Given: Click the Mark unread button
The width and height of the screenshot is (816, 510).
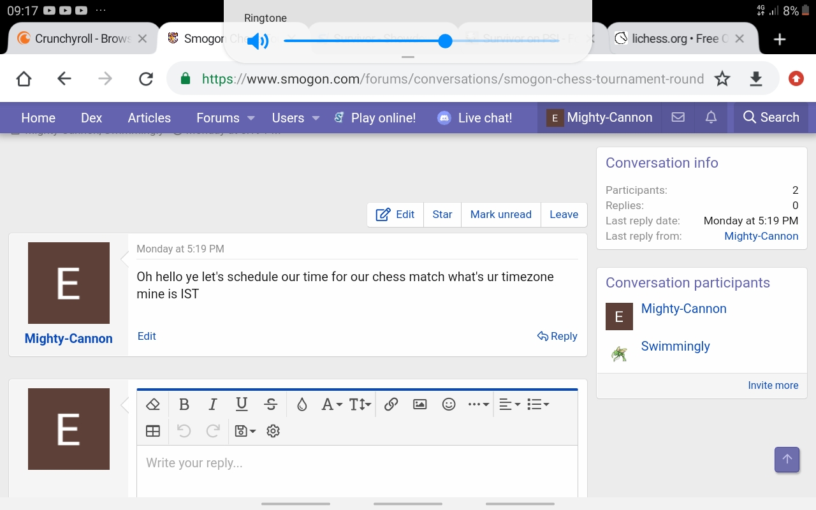Looking at the screenshot, I should (500, 214).
